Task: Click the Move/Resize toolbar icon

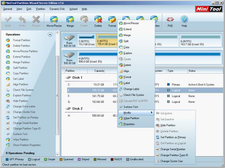Action: 54,20
